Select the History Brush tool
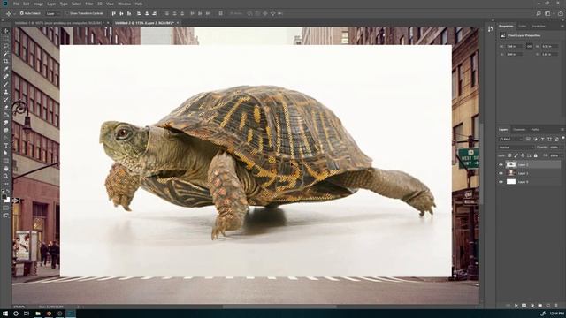566x318 pixels. pos(5,100)
